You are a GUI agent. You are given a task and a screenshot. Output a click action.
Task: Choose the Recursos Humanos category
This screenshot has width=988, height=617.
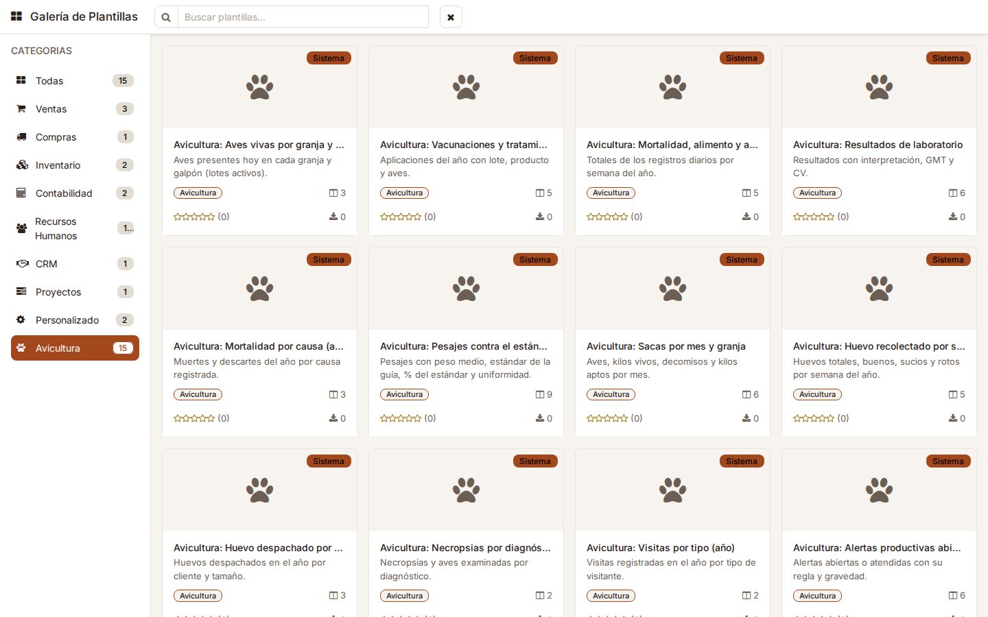(x=75, y=228)
